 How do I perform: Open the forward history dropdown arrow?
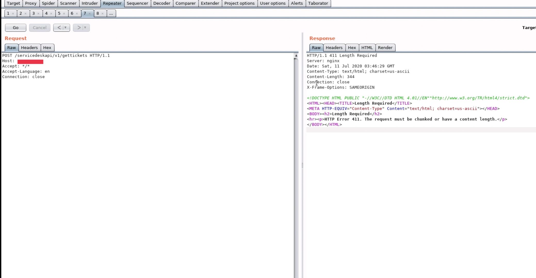pyautogui.click(x=85, y=28)
